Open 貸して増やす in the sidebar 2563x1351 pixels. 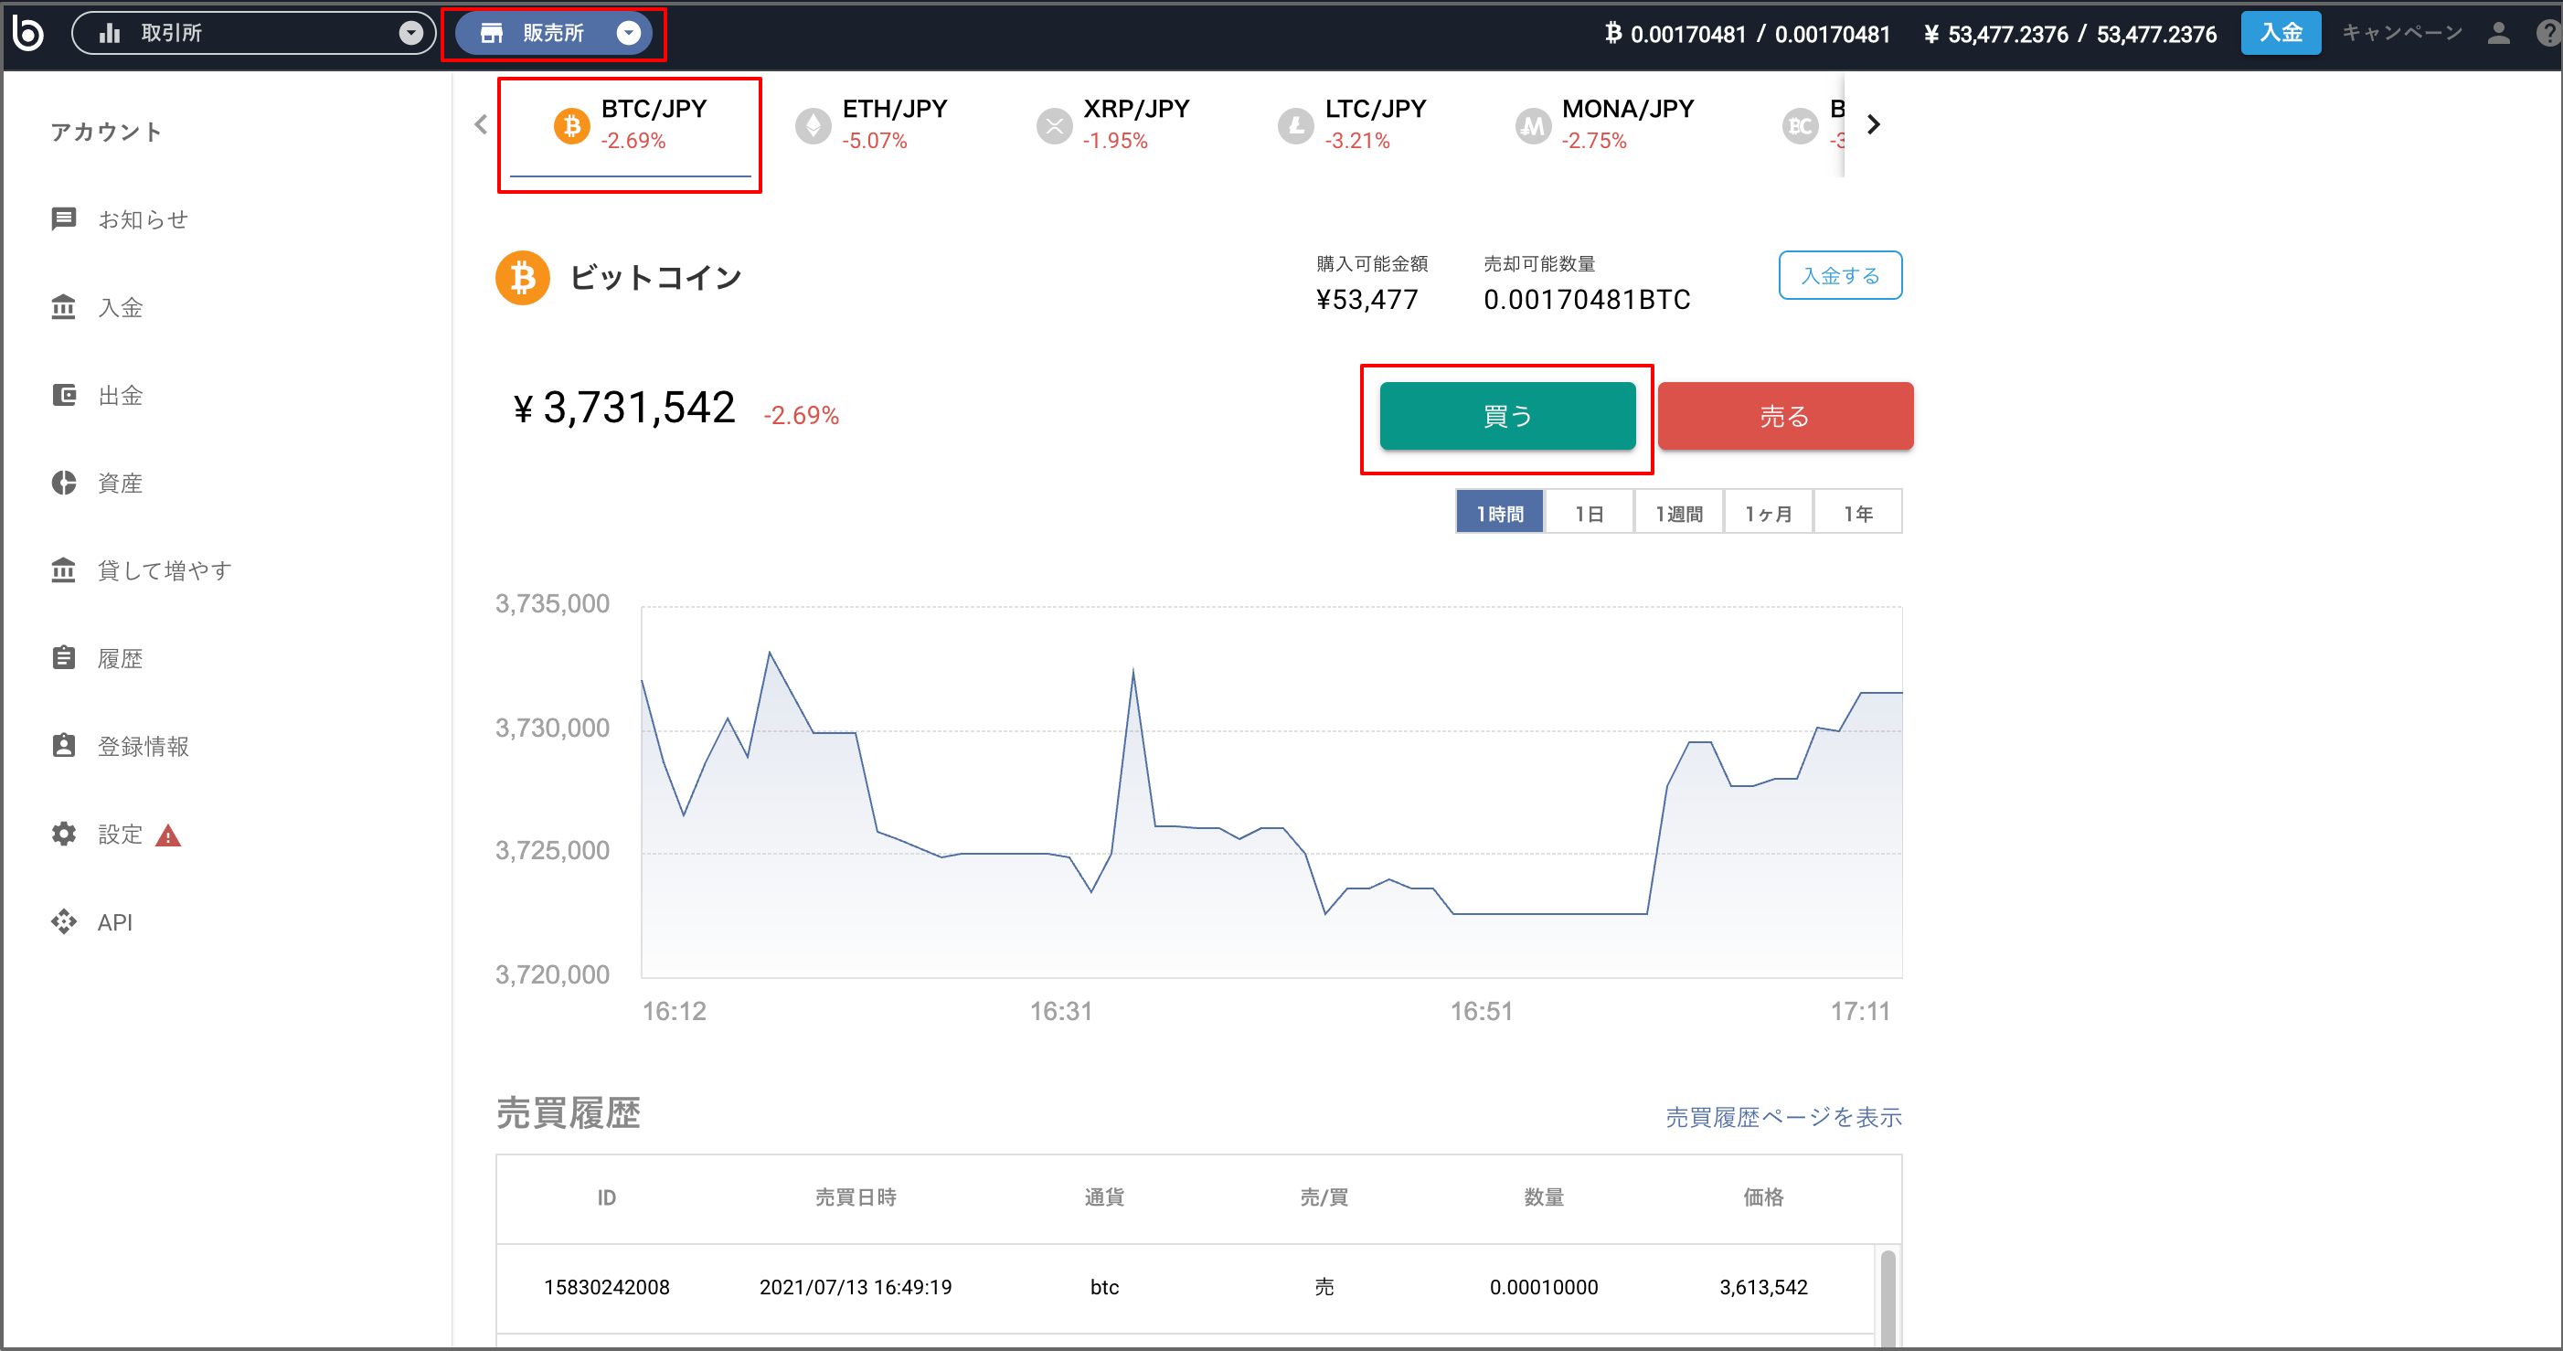tap(165, 570)
